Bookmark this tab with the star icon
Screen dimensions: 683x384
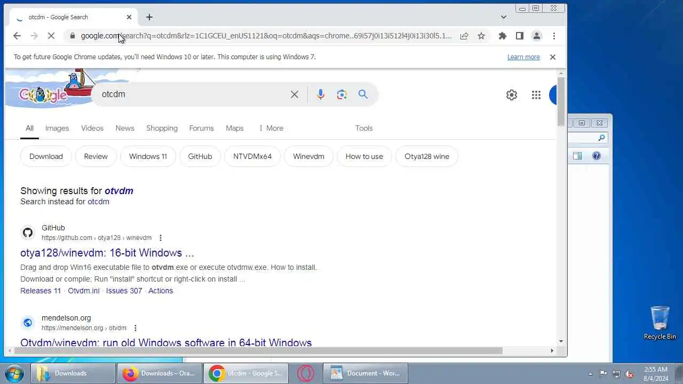481,36
